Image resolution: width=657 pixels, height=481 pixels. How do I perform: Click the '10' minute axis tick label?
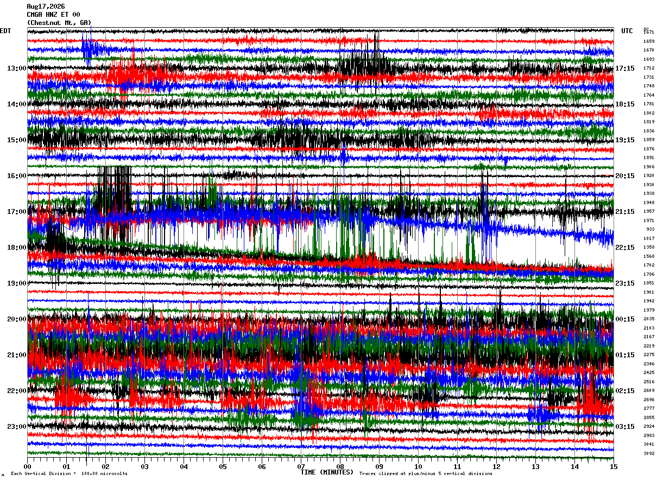click(418, 466)
